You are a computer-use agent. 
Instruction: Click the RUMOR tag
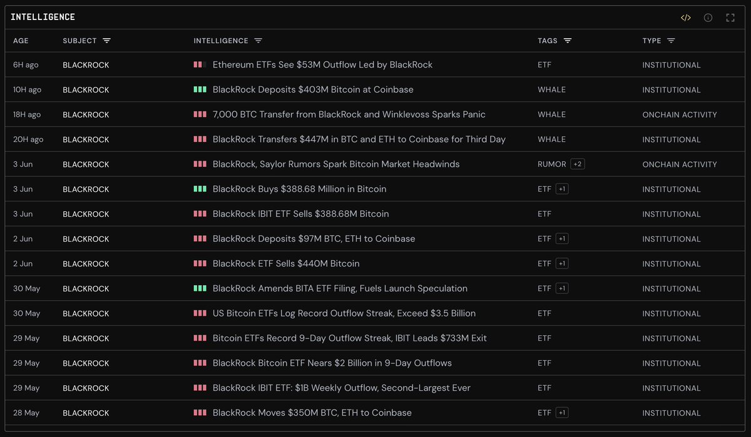click(552, 164)
